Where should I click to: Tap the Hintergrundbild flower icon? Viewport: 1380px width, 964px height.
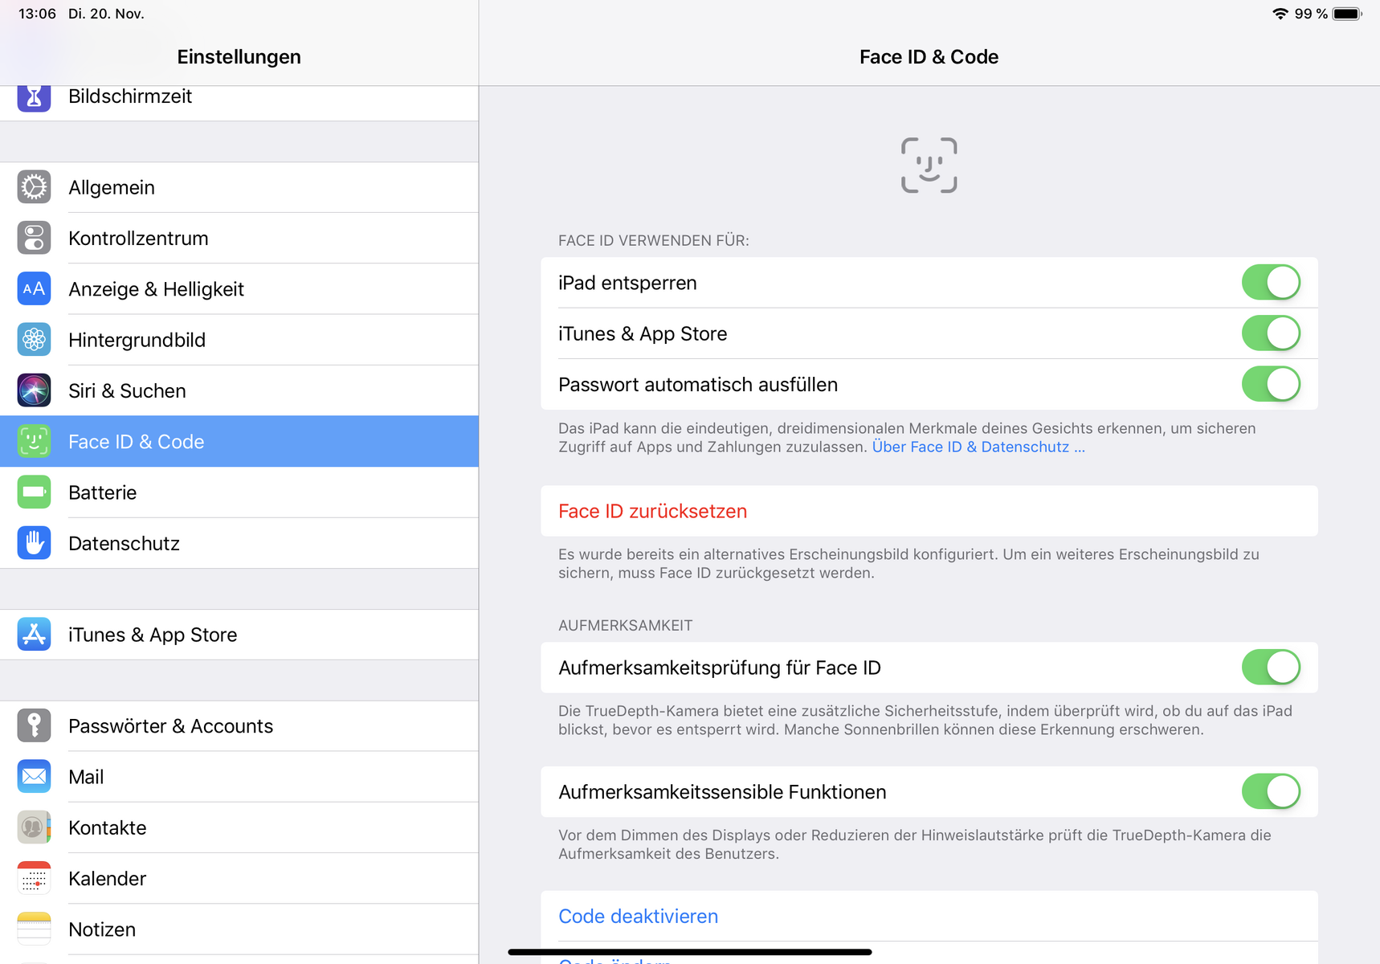coord(34,340)
